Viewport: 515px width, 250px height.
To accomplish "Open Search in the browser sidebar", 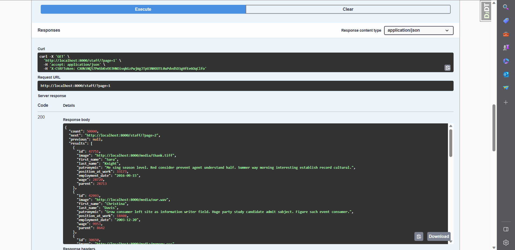I will click(506, 7).
